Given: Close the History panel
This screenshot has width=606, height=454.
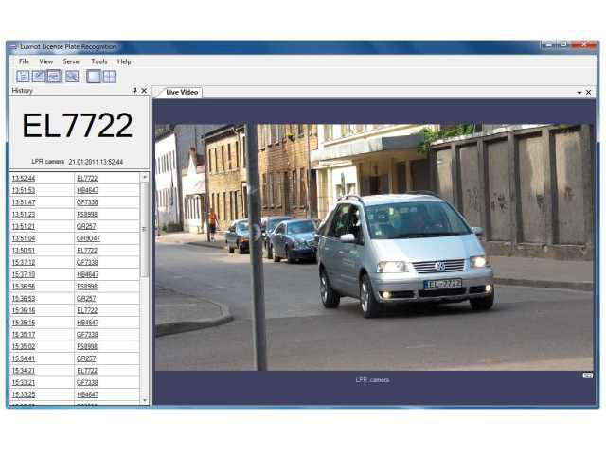Looking at the screenshot, I should 144,91.
